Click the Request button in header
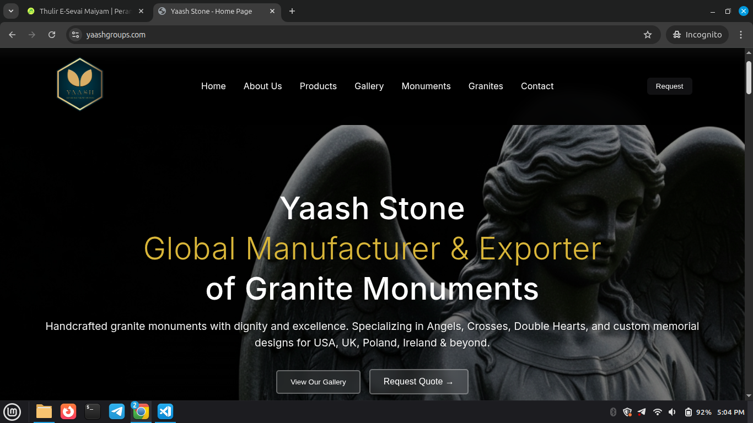Viewport: 753px width, 423px height. [669, 86]
